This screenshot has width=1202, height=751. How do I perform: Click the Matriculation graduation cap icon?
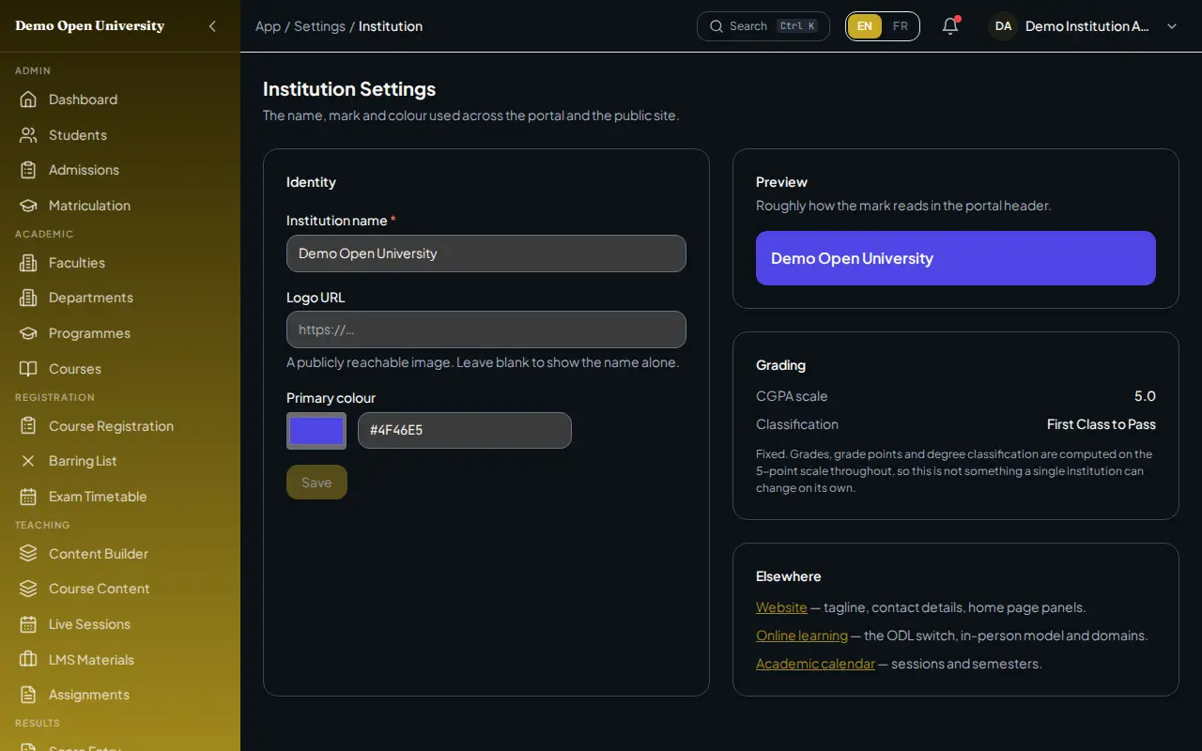pos(28,206)
